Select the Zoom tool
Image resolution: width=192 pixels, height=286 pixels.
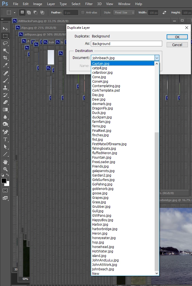[5, 169]
